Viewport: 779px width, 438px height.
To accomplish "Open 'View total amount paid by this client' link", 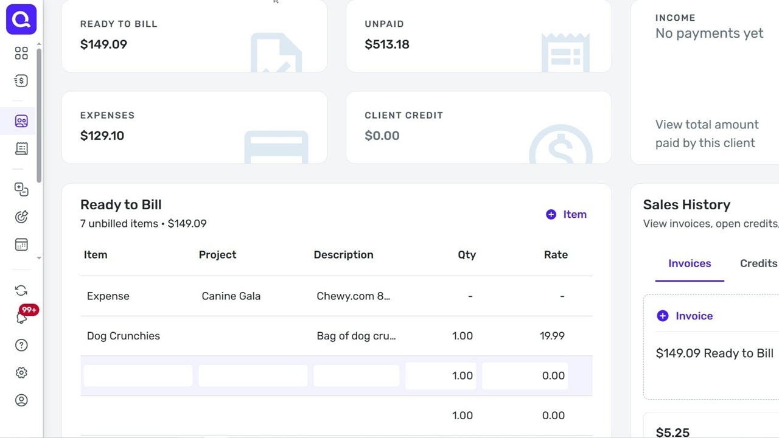I will pos(707,133).
